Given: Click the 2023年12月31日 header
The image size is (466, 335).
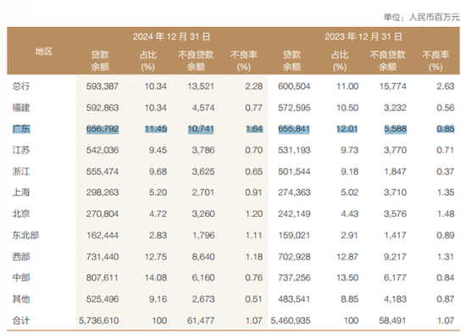Looking at the screenshot, I should click(x=363, y=36).
